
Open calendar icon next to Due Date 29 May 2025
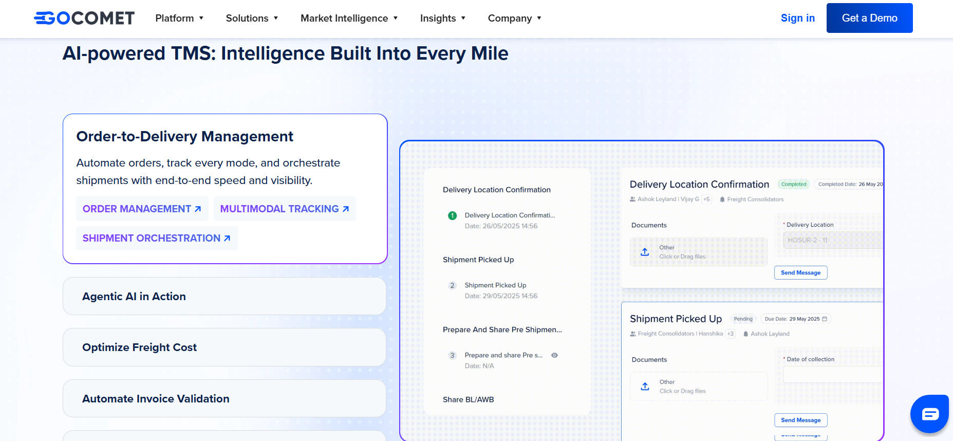tap(825, 319)
